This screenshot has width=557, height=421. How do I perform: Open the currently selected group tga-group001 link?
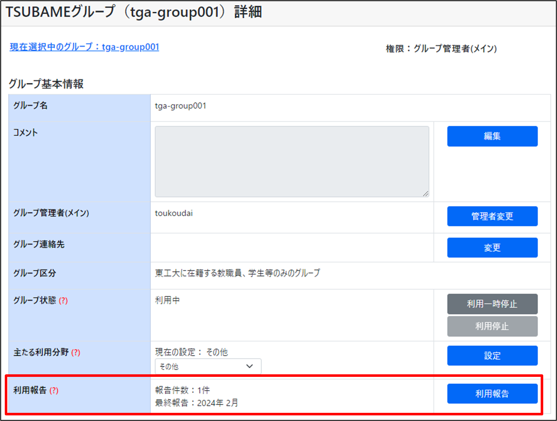tap(84, 47)
